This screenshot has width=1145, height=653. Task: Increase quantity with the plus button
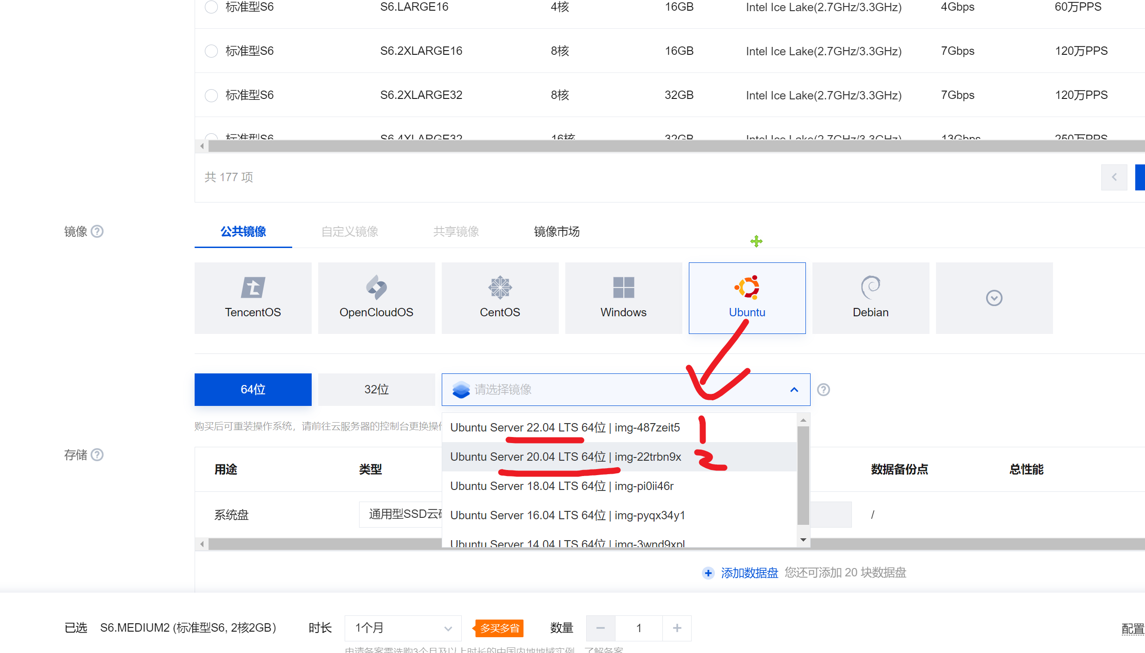coord(677,628)
